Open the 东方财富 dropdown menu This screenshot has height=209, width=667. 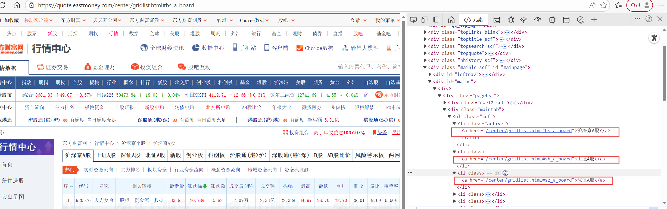[73, 20]
